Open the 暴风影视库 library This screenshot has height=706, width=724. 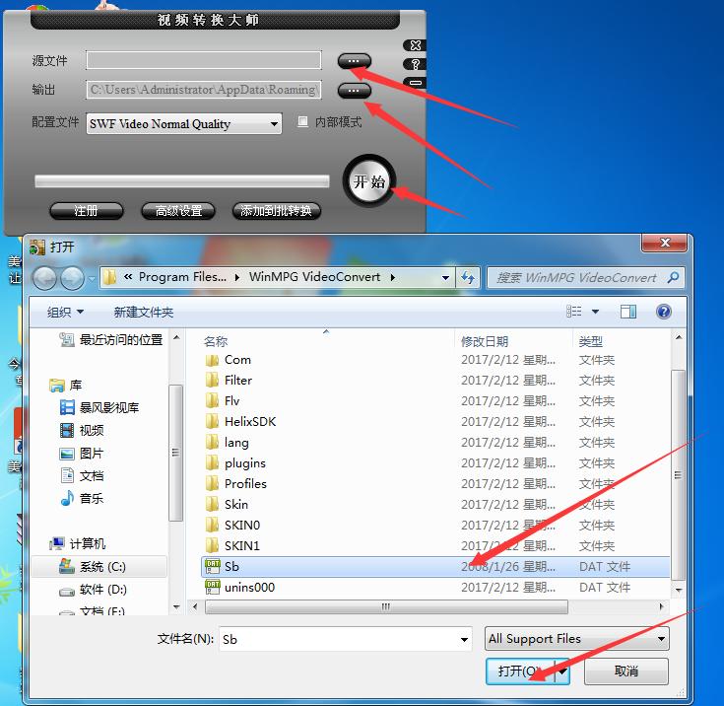click(108, 407)
